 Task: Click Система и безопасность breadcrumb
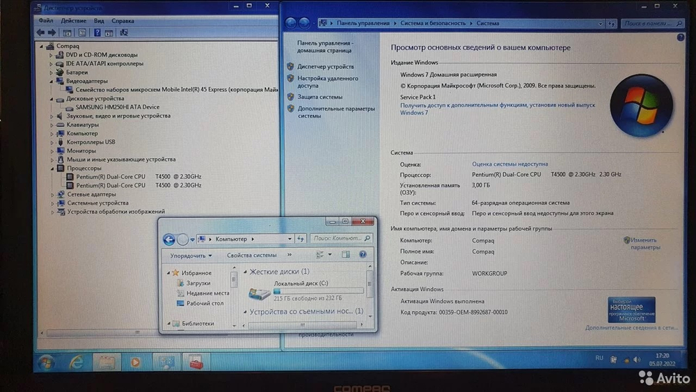click(x=433, y=23)
